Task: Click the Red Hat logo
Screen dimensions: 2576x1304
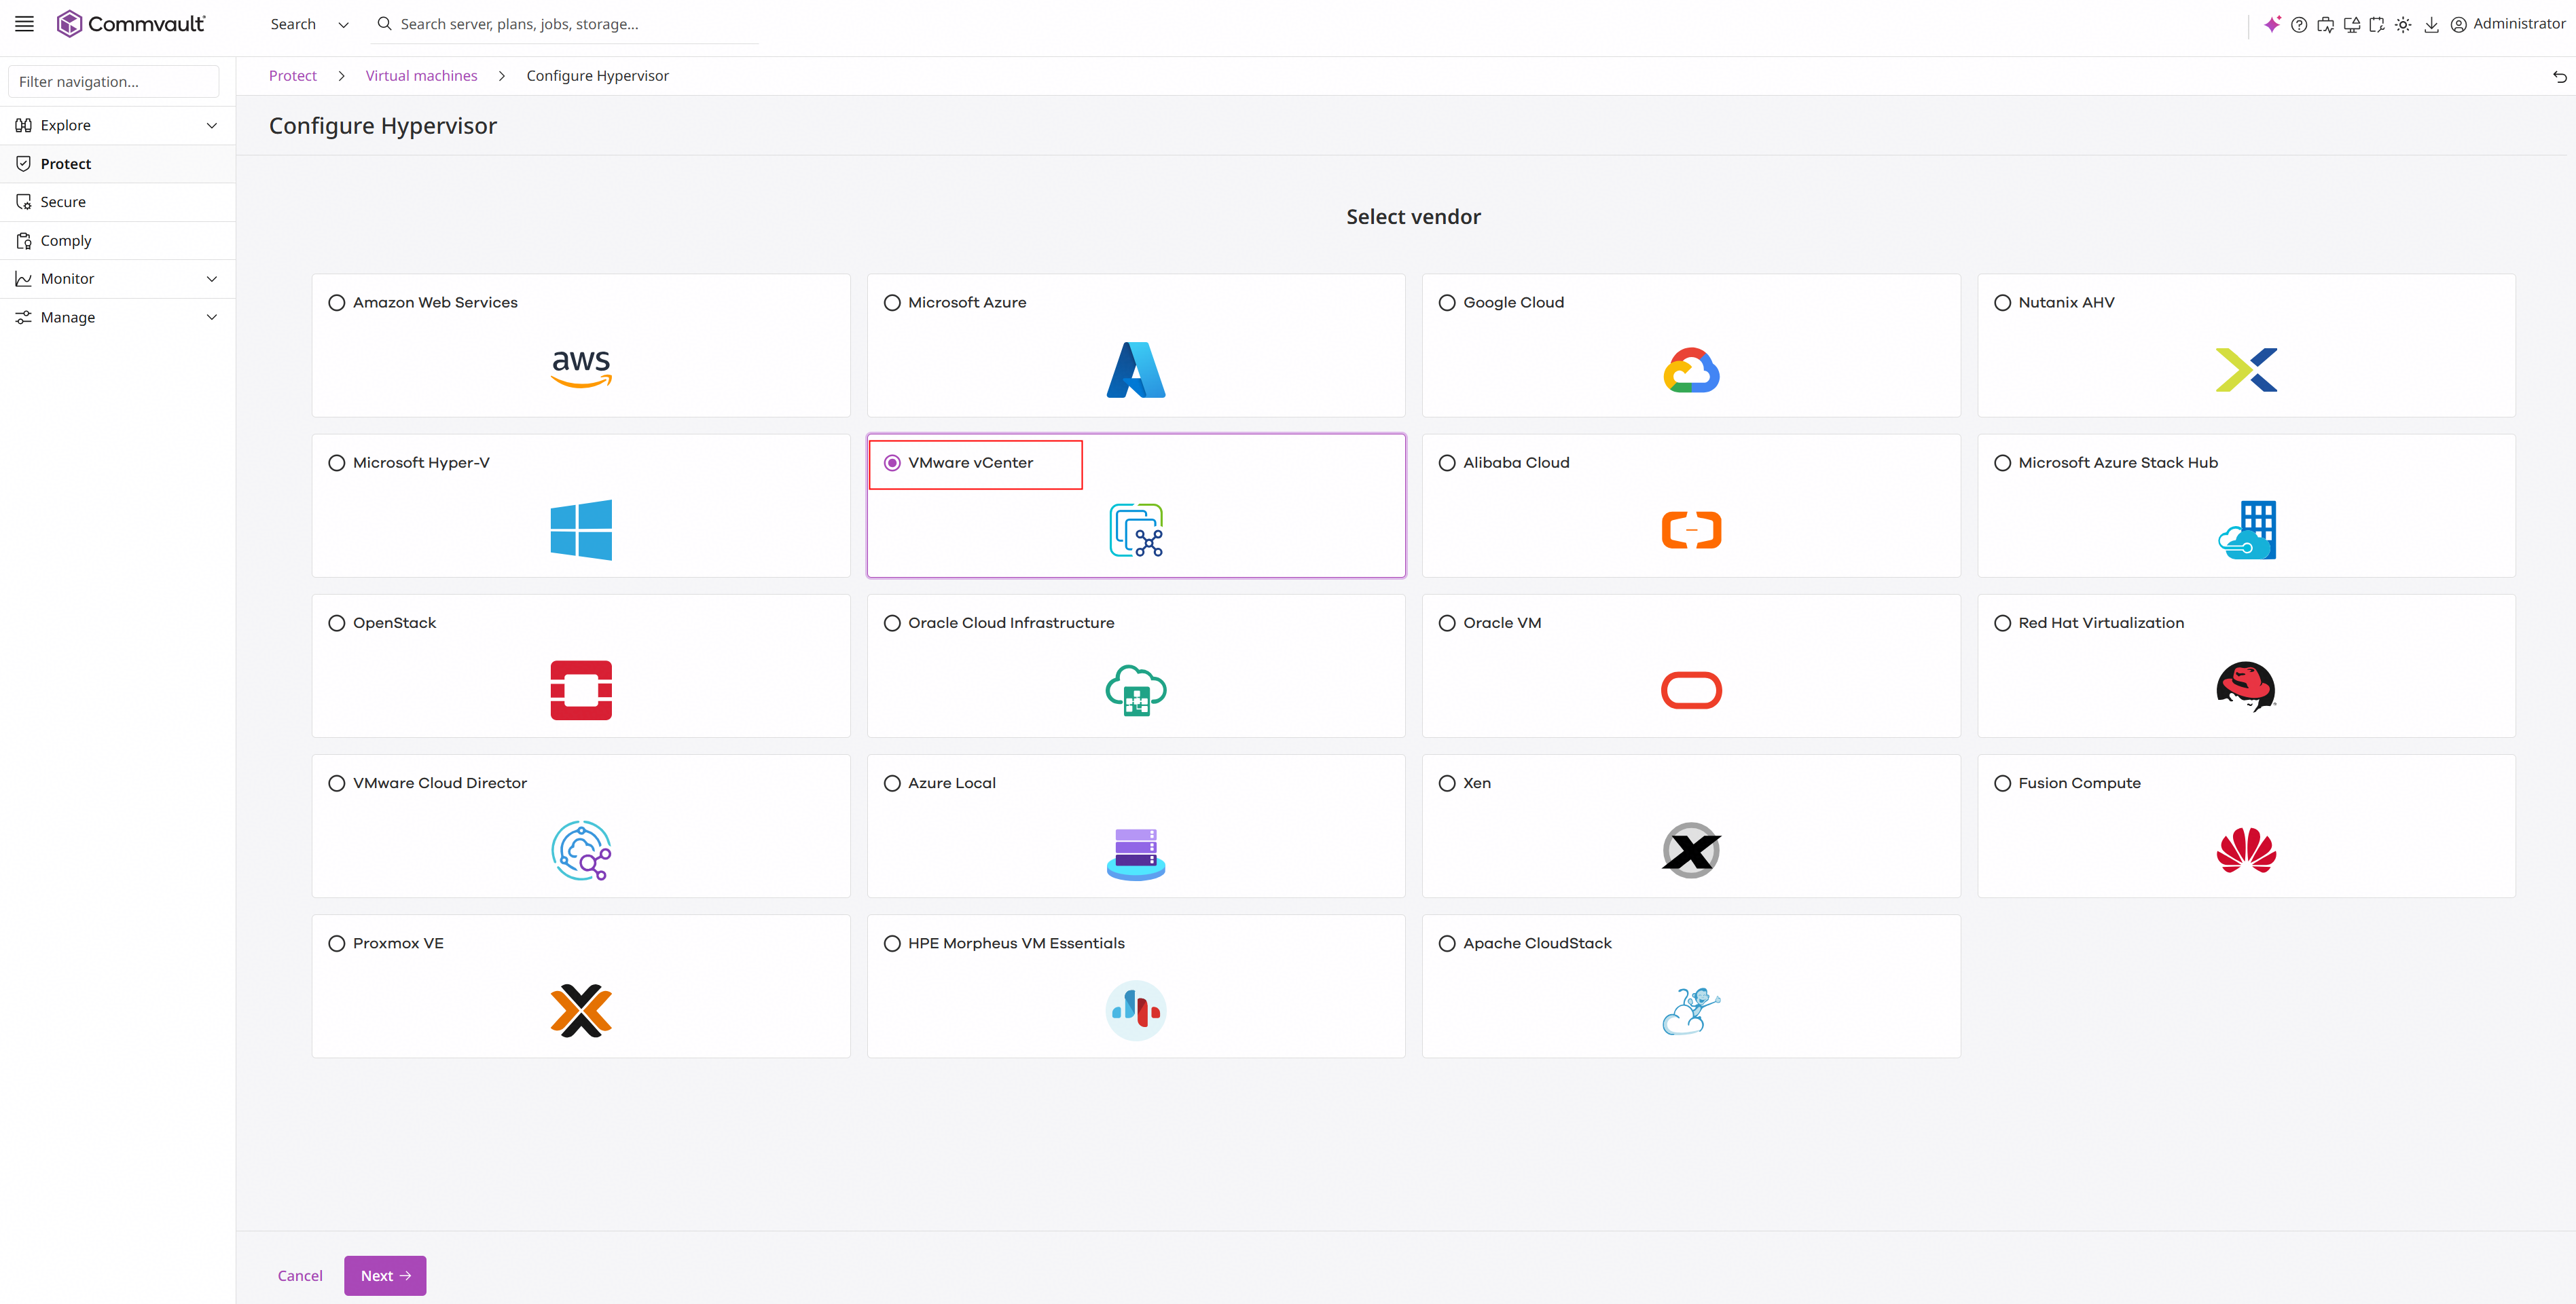Action: point(2246,686)
